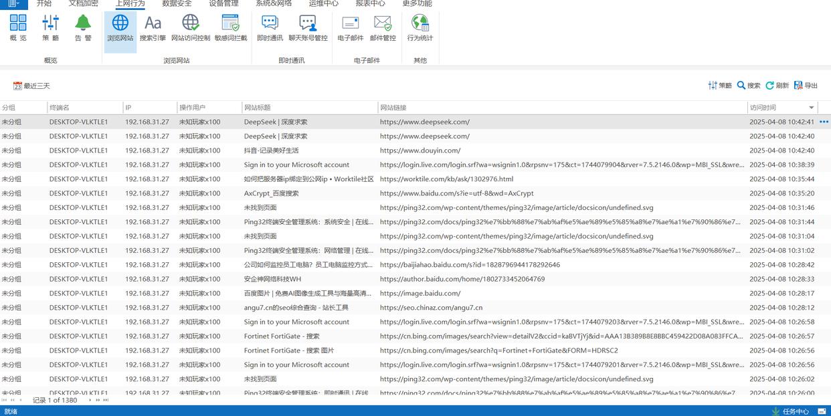The image size is (831, 416).
Task: Open 即时通讯 instant messaging icon
Action: (270, 28)
